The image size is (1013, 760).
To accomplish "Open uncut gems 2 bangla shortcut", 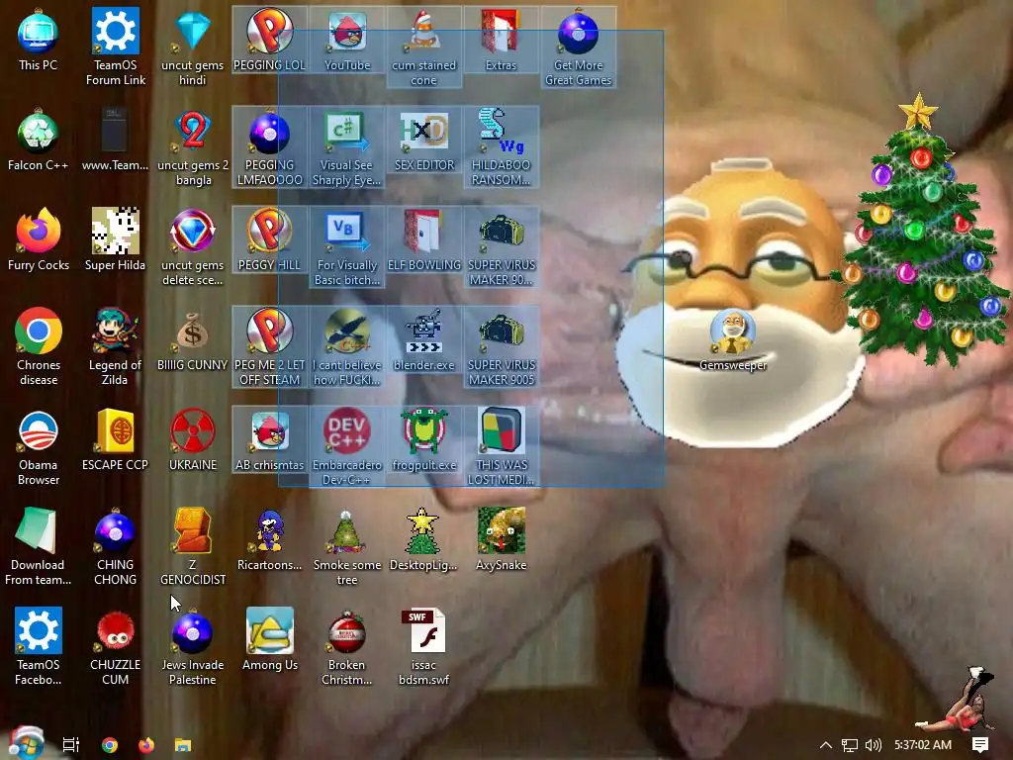I will point(193,147).
